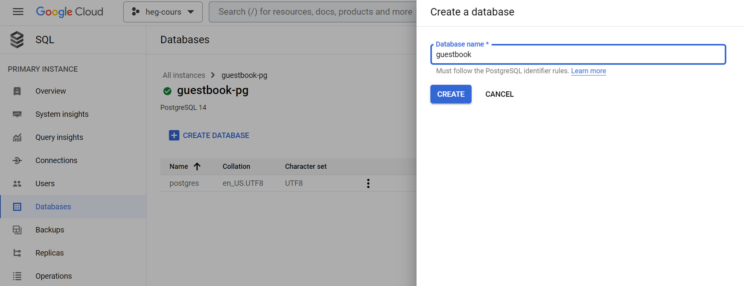Click the Backups sidebar icon
This screenshot has width=744, height=286.
(x=17, y=230)
